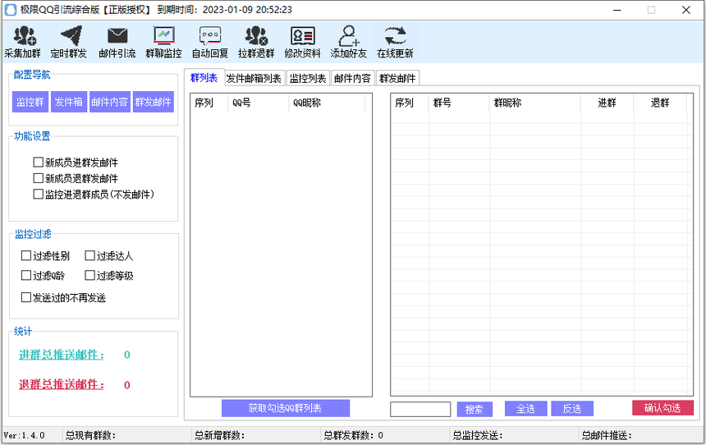Switch to the 群列表 tab
The width and height of the screenshot is (706, 445).
click(x=204, y=77)
